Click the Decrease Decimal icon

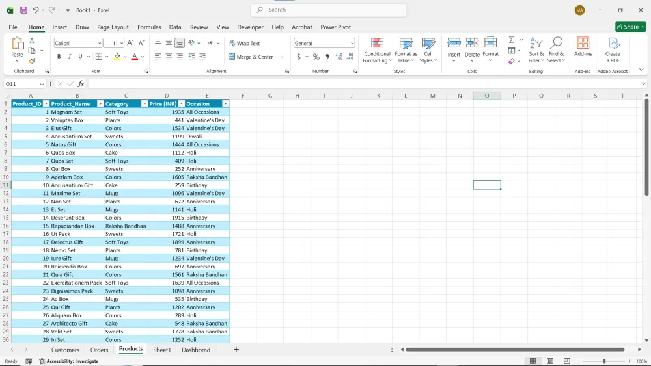pyautogui.click(x=350, y=57)
